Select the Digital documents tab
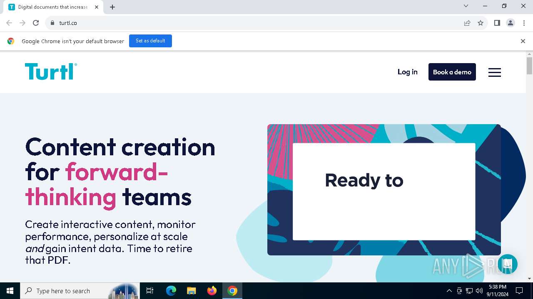 click(53, 7)
